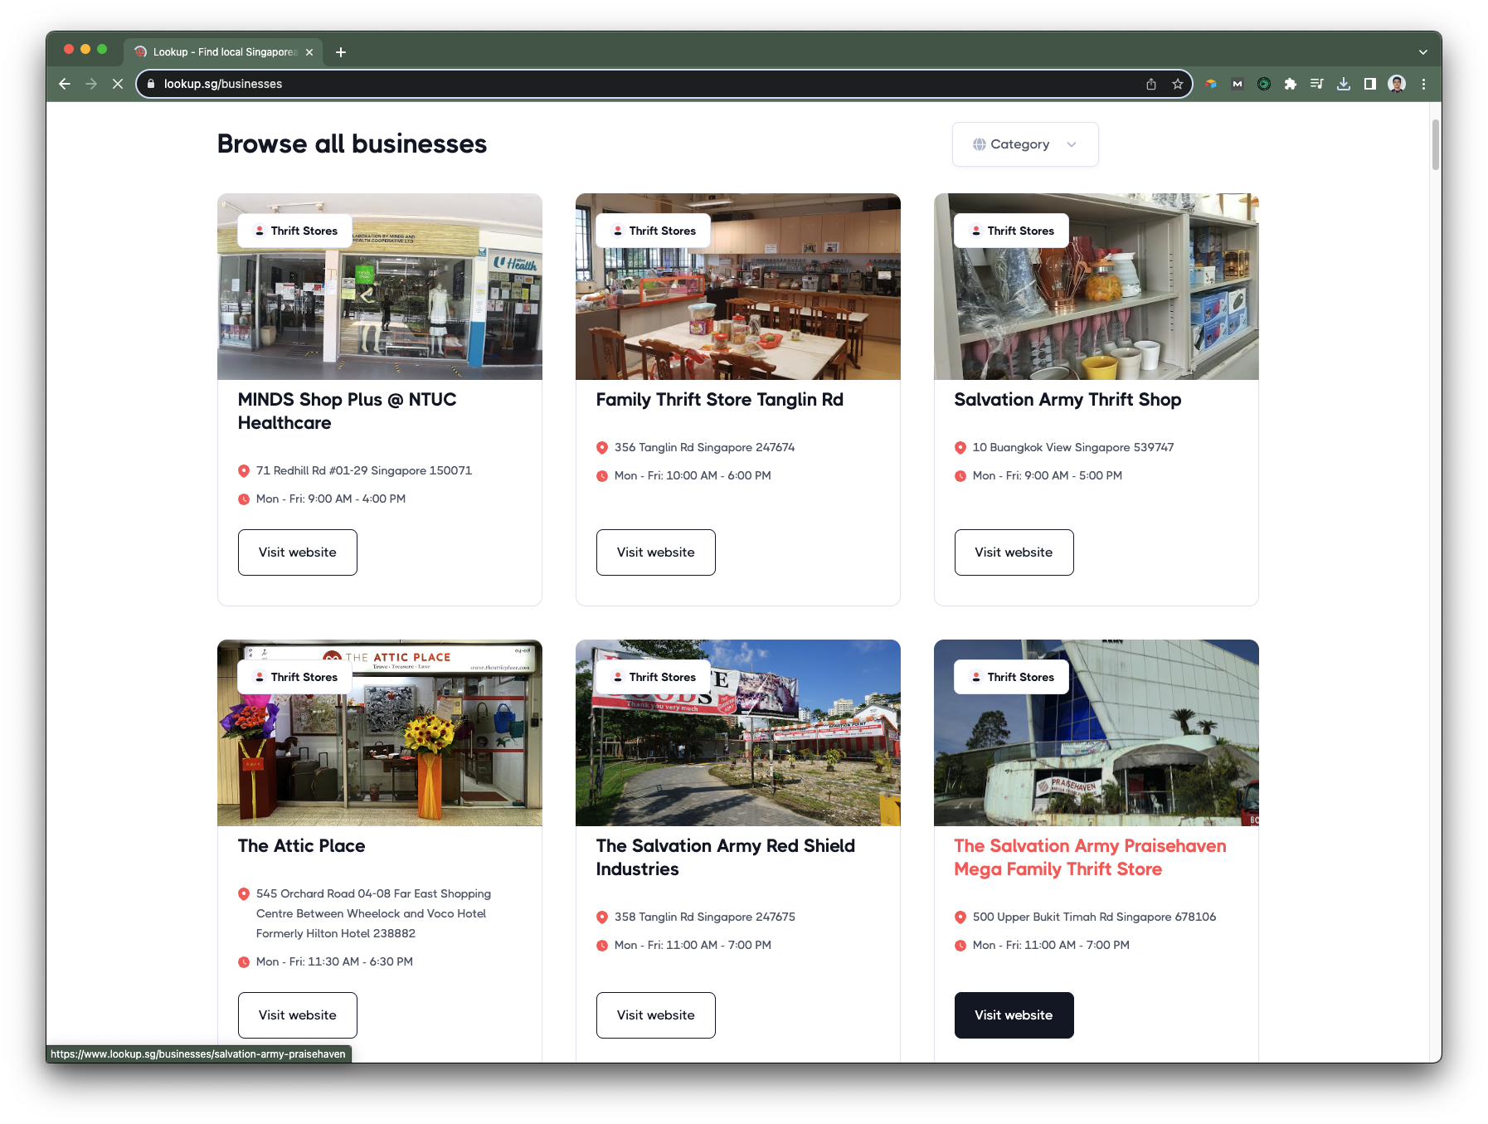The width and height of the screenshot is (1488, 1124).
Task: Expand the tab search chevron
Action: click(1423, 52)
